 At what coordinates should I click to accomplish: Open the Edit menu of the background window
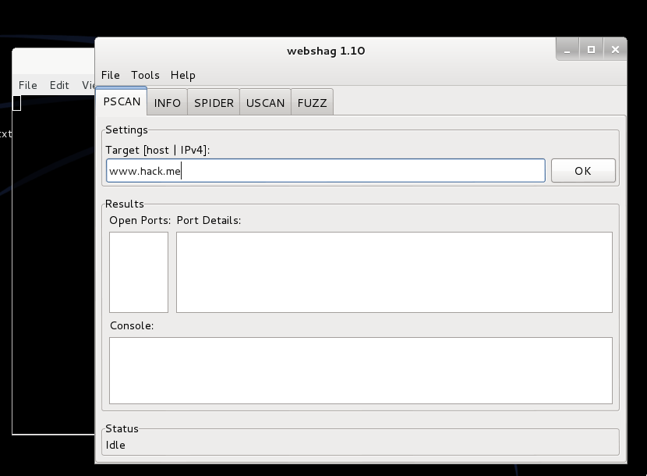pos(58,85)
